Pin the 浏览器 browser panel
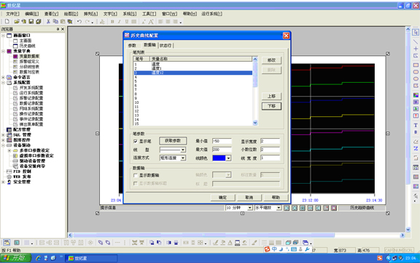The height and width of the screenshot is (263, 420). pos(58,29)
